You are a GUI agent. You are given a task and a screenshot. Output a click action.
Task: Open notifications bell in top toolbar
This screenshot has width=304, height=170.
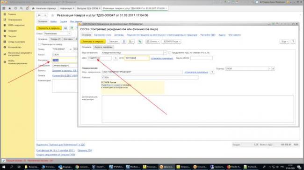27,8
